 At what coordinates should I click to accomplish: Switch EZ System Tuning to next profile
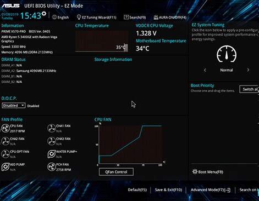248,70
